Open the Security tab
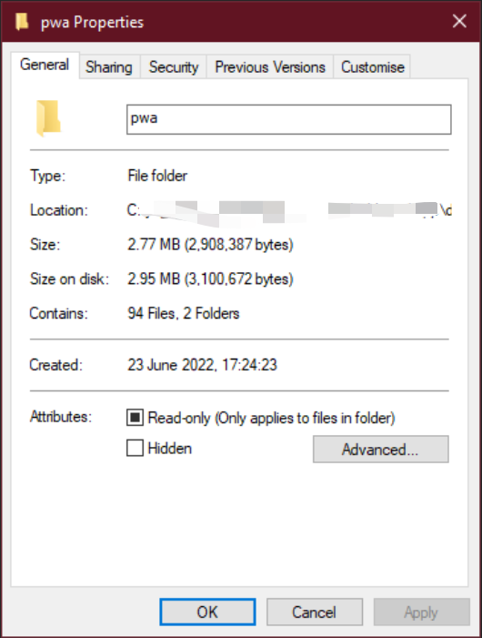Screen dimensions: 482x638 click(174, 67)
